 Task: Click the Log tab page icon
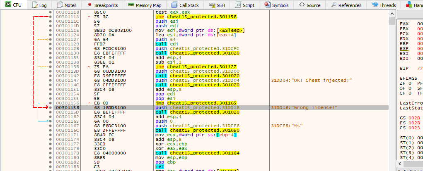(x=35, y=5)
